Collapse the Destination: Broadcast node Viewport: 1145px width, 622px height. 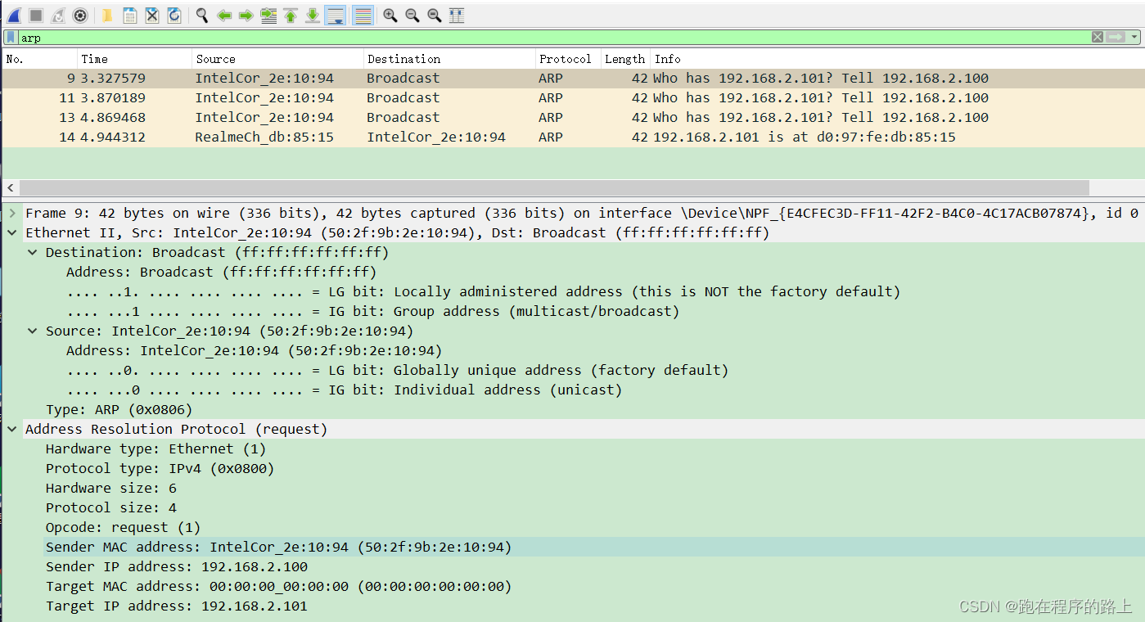pyautogui.click(x=33, y=252)
